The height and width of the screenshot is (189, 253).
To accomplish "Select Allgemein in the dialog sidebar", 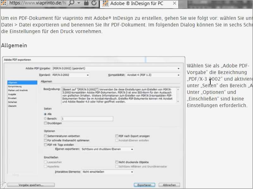I will coord(22,83).
